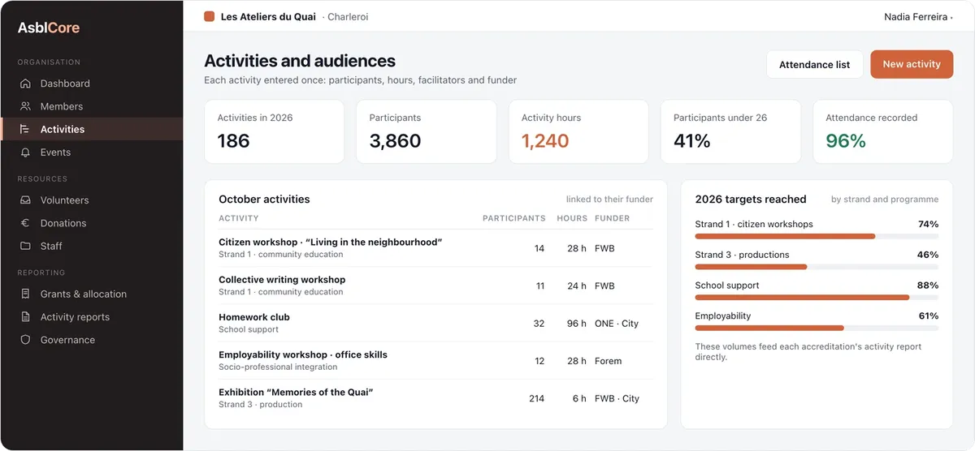View Activity reports
The width and height of the screenshot is (975, 451).
91,317
